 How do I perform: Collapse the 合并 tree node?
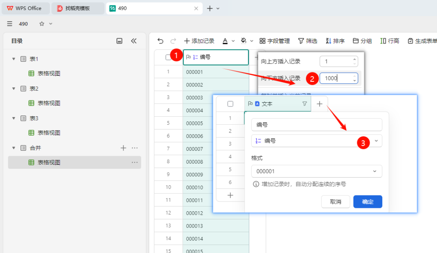14,148
